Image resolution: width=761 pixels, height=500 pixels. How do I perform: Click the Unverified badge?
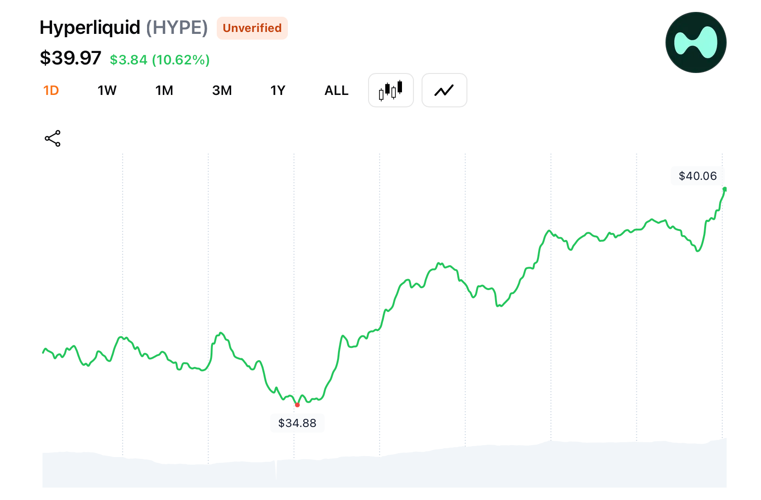(x=252, y=28)
